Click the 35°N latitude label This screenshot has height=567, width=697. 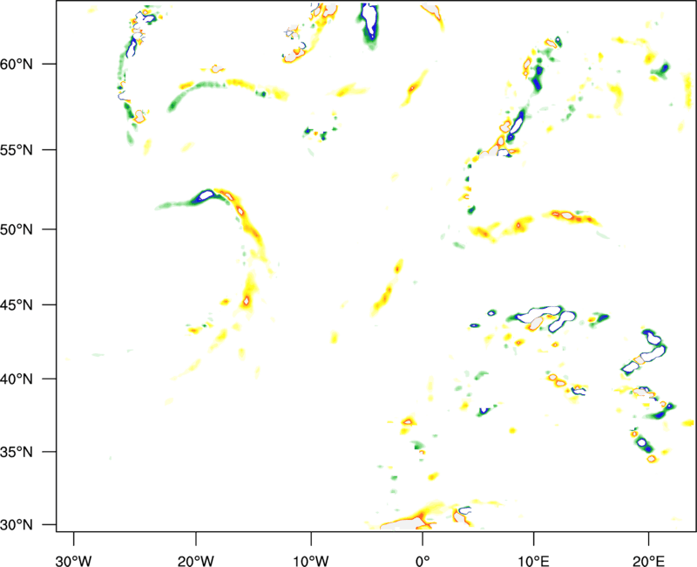coord(17,452)
